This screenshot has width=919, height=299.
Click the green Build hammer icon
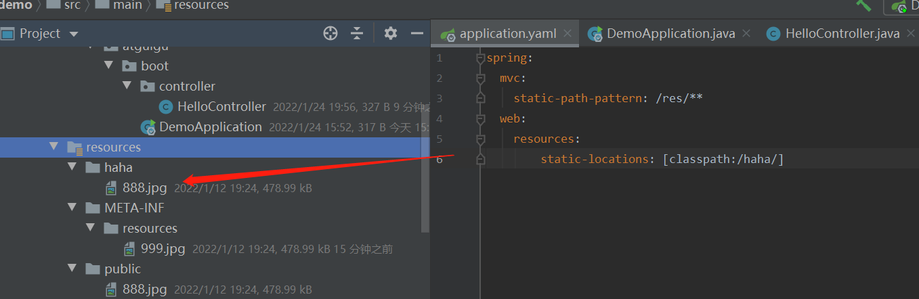coord(863,5)
